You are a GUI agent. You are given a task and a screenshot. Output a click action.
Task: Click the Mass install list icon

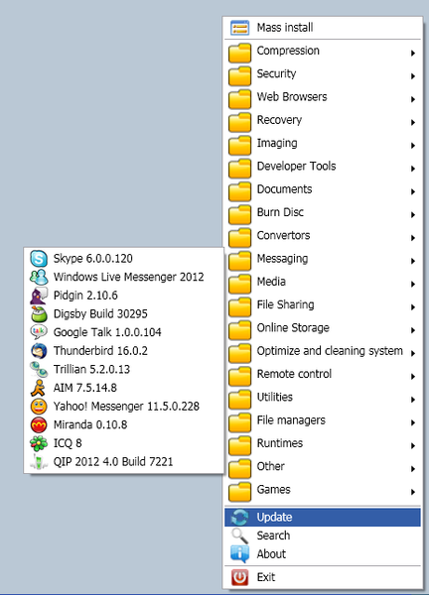point(239,28)
